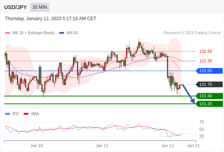Click the MA 50 blue legend swatch

62,33
